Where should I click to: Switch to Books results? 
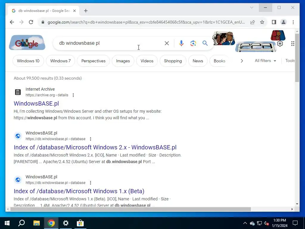[220, 61]
